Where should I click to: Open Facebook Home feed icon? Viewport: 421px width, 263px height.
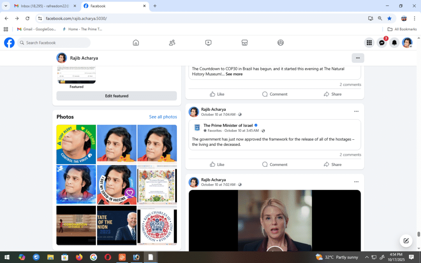[x=136, y=43]
